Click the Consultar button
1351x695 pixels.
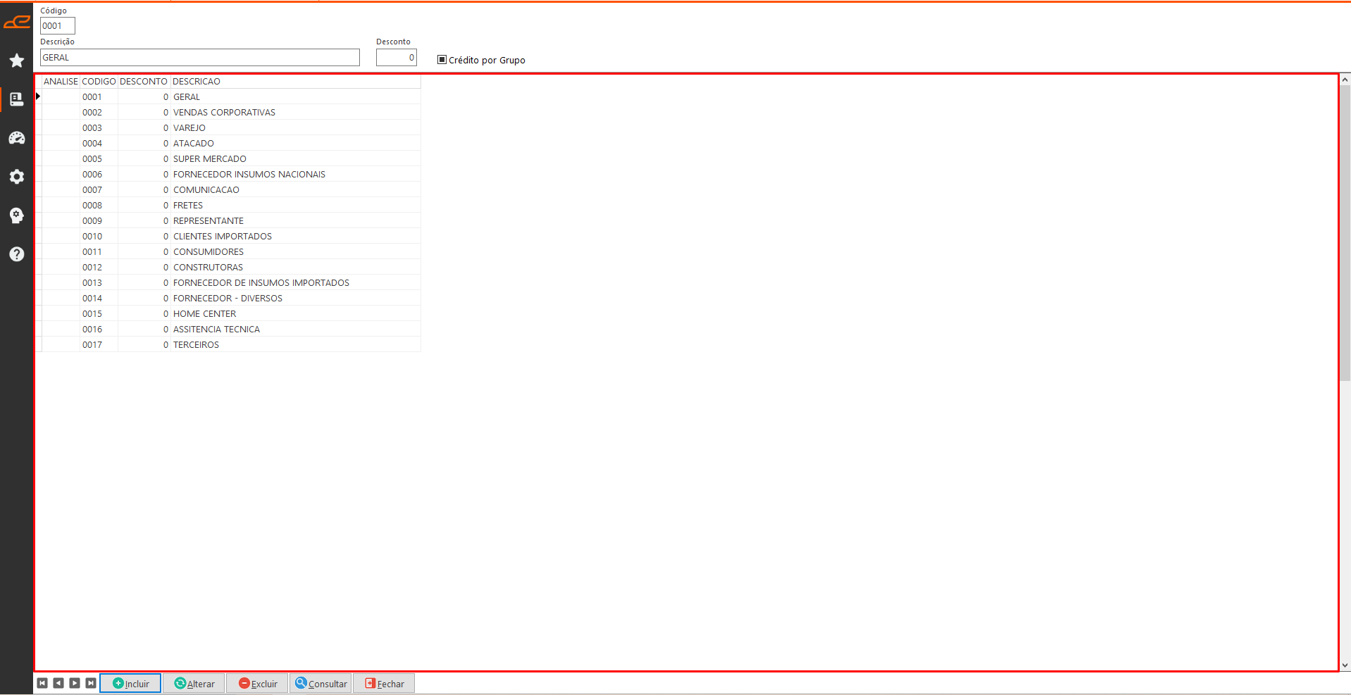[x=320, y=683]
